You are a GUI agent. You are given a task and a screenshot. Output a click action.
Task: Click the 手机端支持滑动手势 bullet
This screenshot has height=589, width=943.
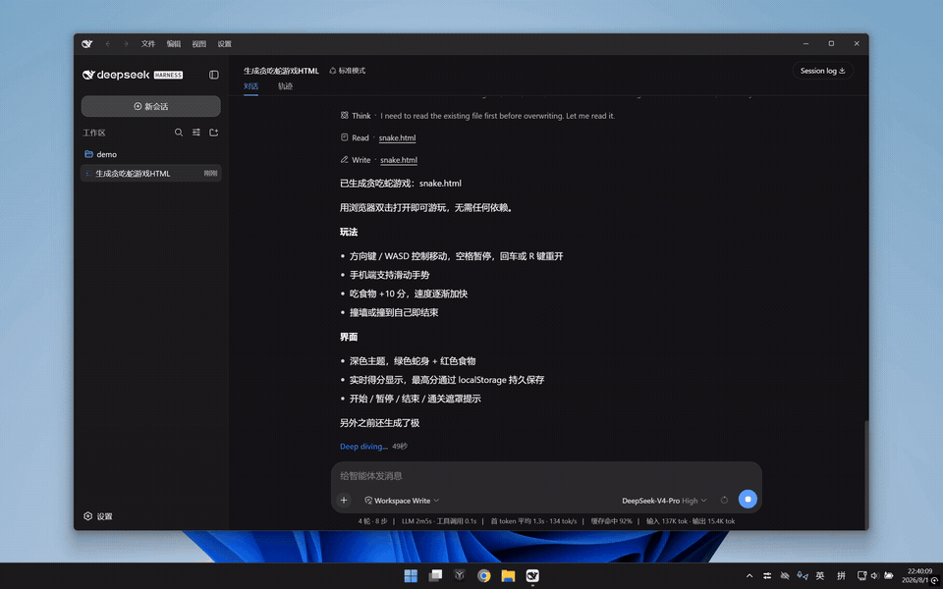389,275
